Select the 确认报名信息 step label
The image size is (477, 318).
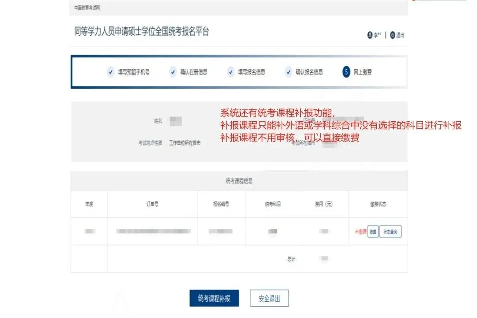pos(305,71)
